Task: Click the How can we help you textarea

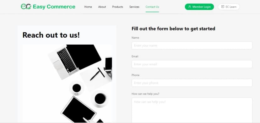Action: [192, 110]
